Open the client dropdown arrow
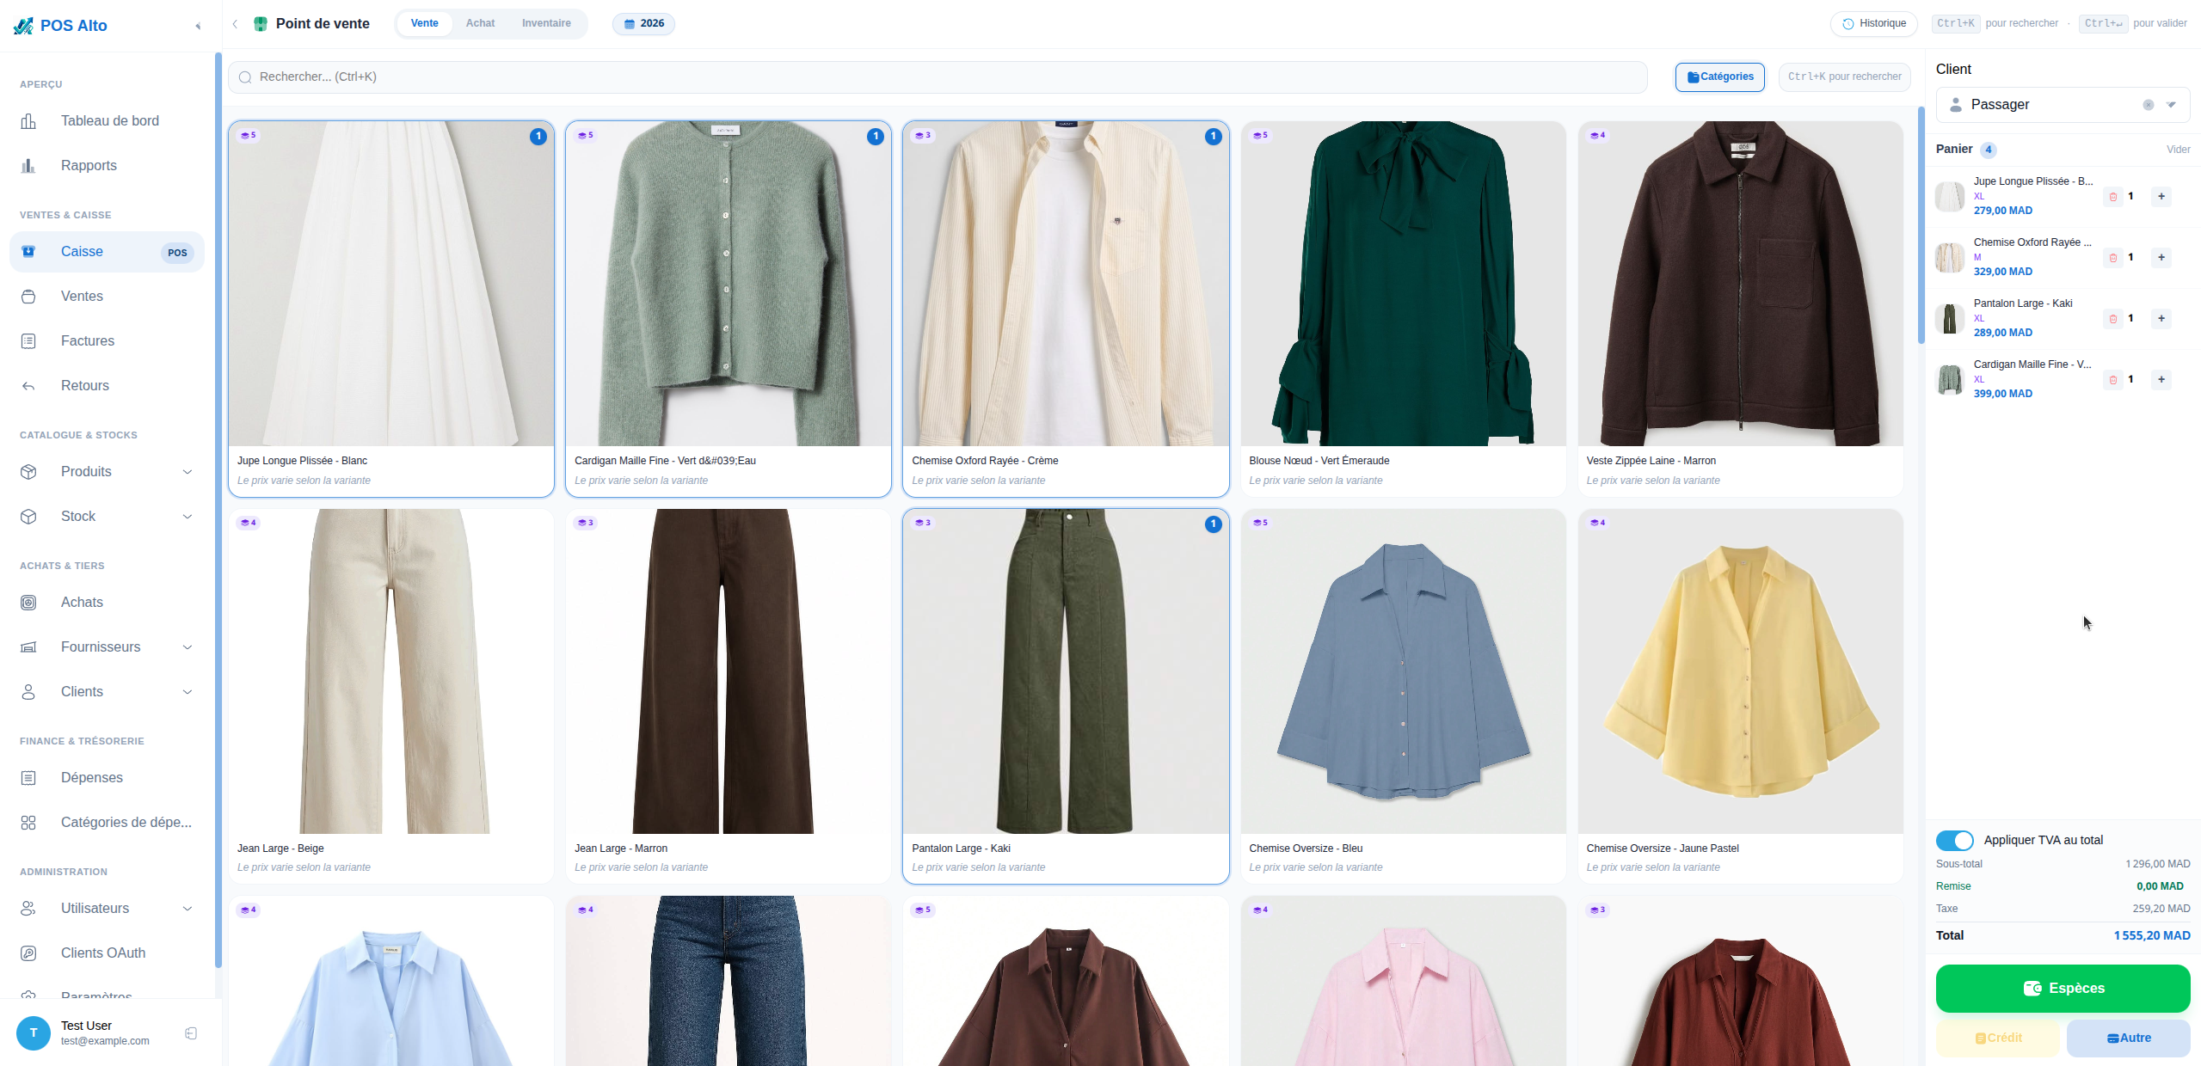 click(2172, 105)
